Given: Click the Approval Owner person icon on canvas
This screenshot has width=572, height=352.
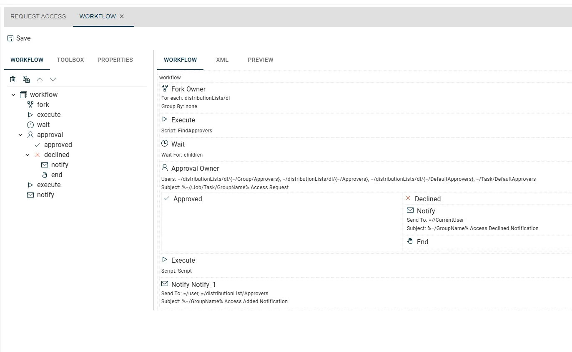Looking at the screenshot, I should [165, 168].
